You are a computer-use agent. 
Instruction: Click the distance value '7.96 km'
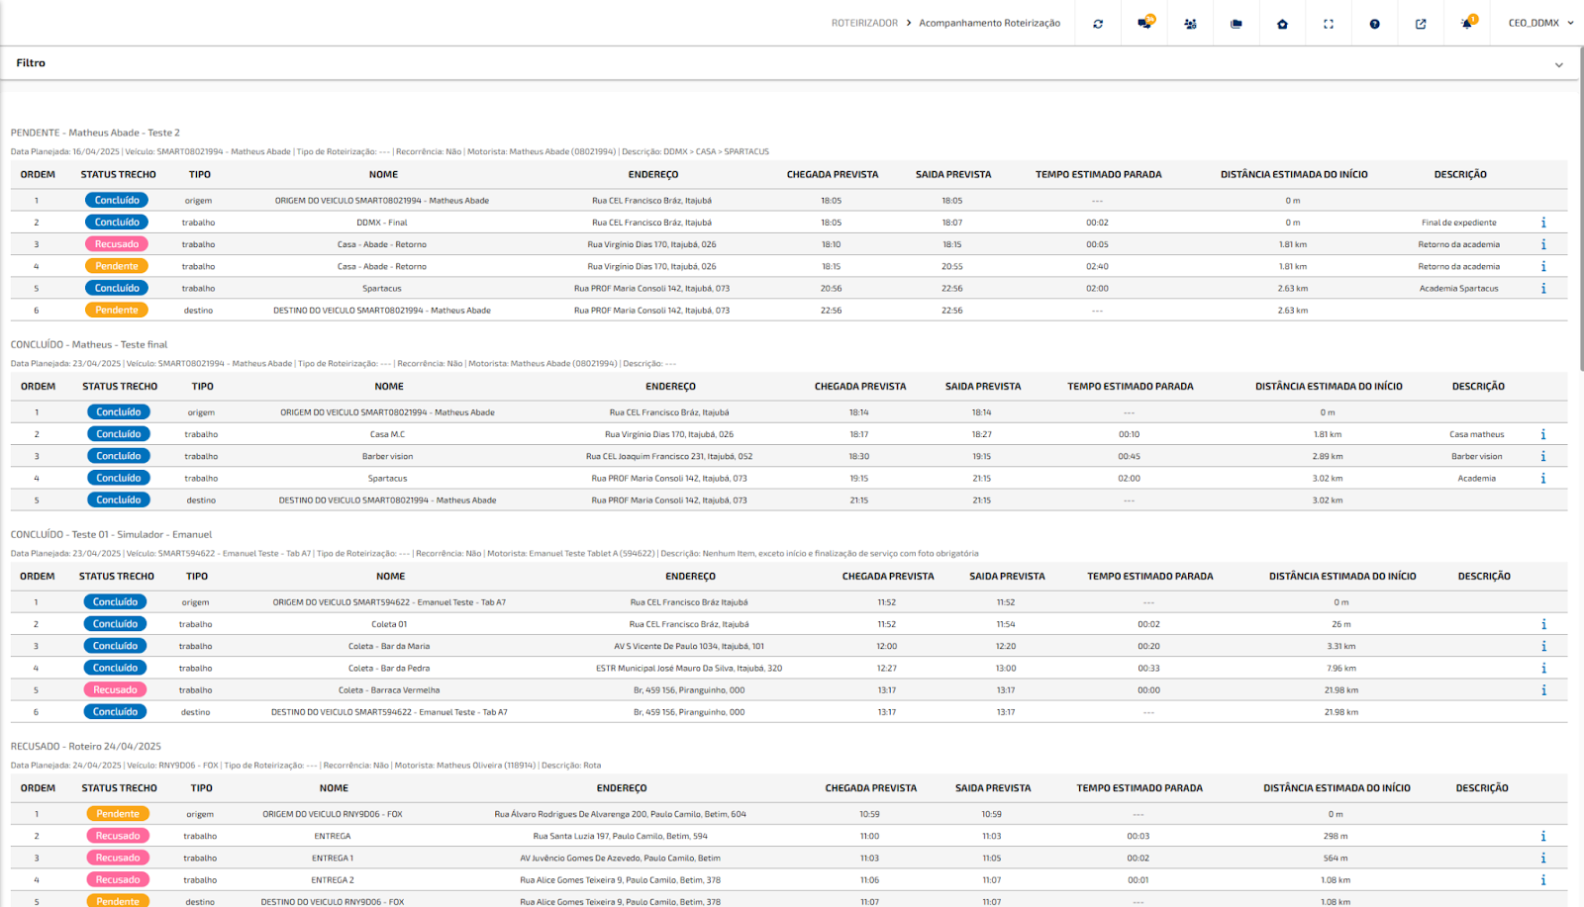pyautogui.click(x=1341, y=668)
